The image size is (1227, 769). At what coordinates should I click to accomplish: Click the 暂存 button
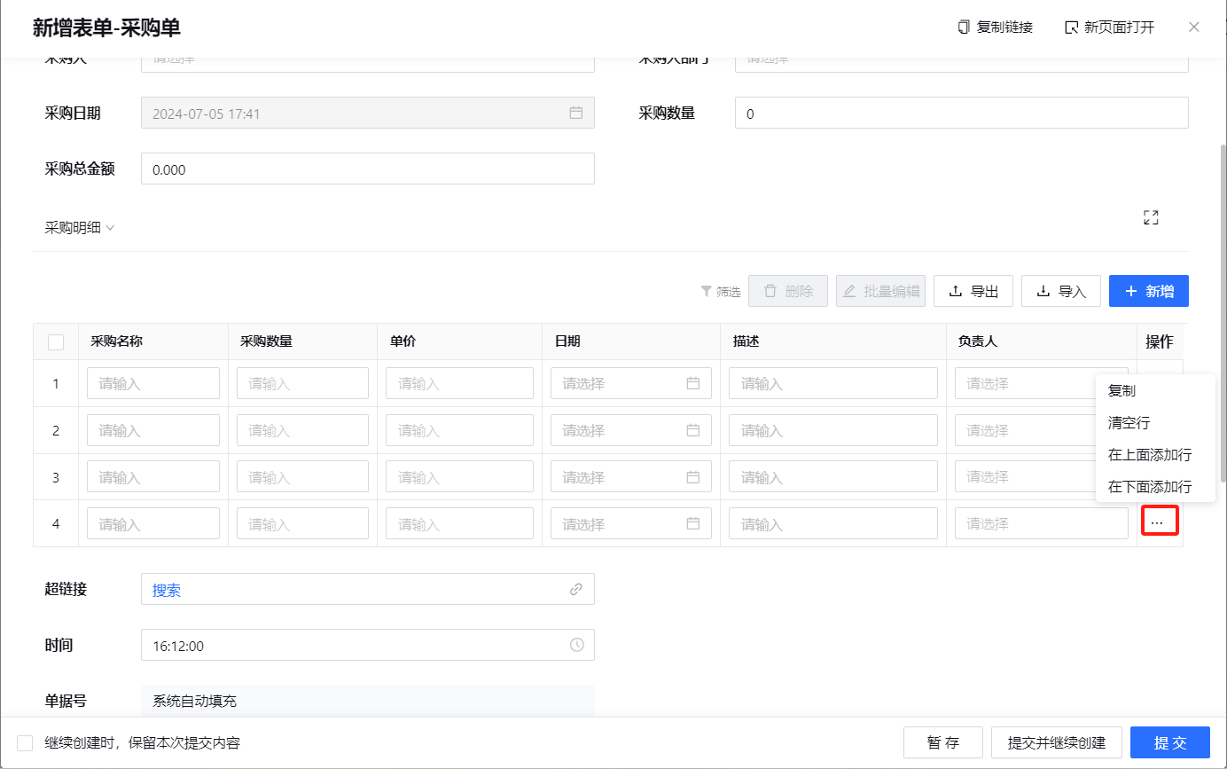[943, 743]
